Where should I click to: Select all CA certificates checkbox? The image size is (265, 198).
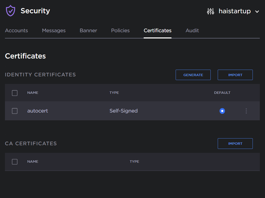(x=15, y=162)
